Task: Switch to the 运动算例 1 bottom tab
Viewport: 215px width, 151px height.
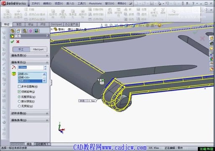Action: click(x=42, y=144)
